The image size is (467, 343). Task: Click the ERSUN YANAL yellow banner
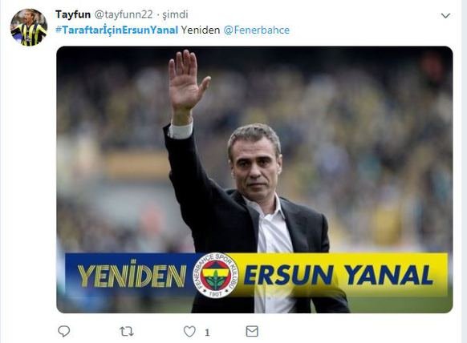point(339,275)
